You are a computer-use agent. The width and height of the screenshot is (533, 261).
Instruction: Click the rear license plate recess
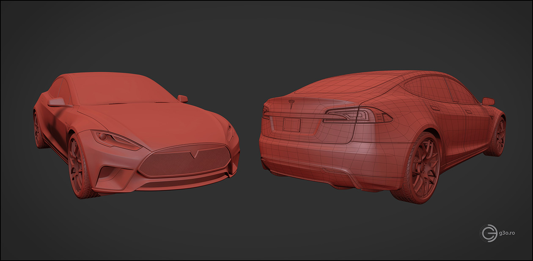click(x=291, y=125)
